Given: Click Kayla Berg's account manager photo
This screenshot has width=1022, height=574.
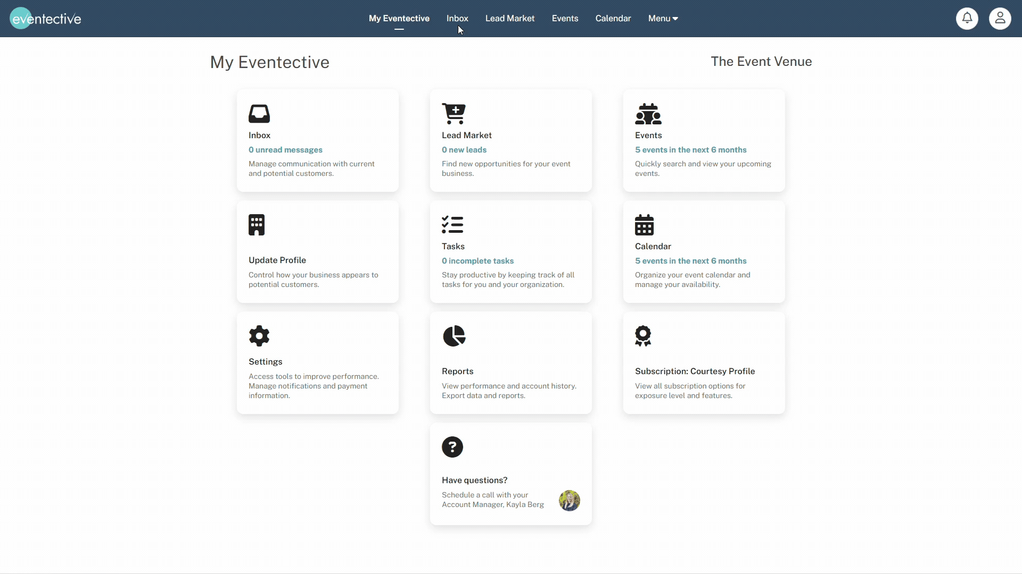Looking at the screenshot, I should [570, 501].
